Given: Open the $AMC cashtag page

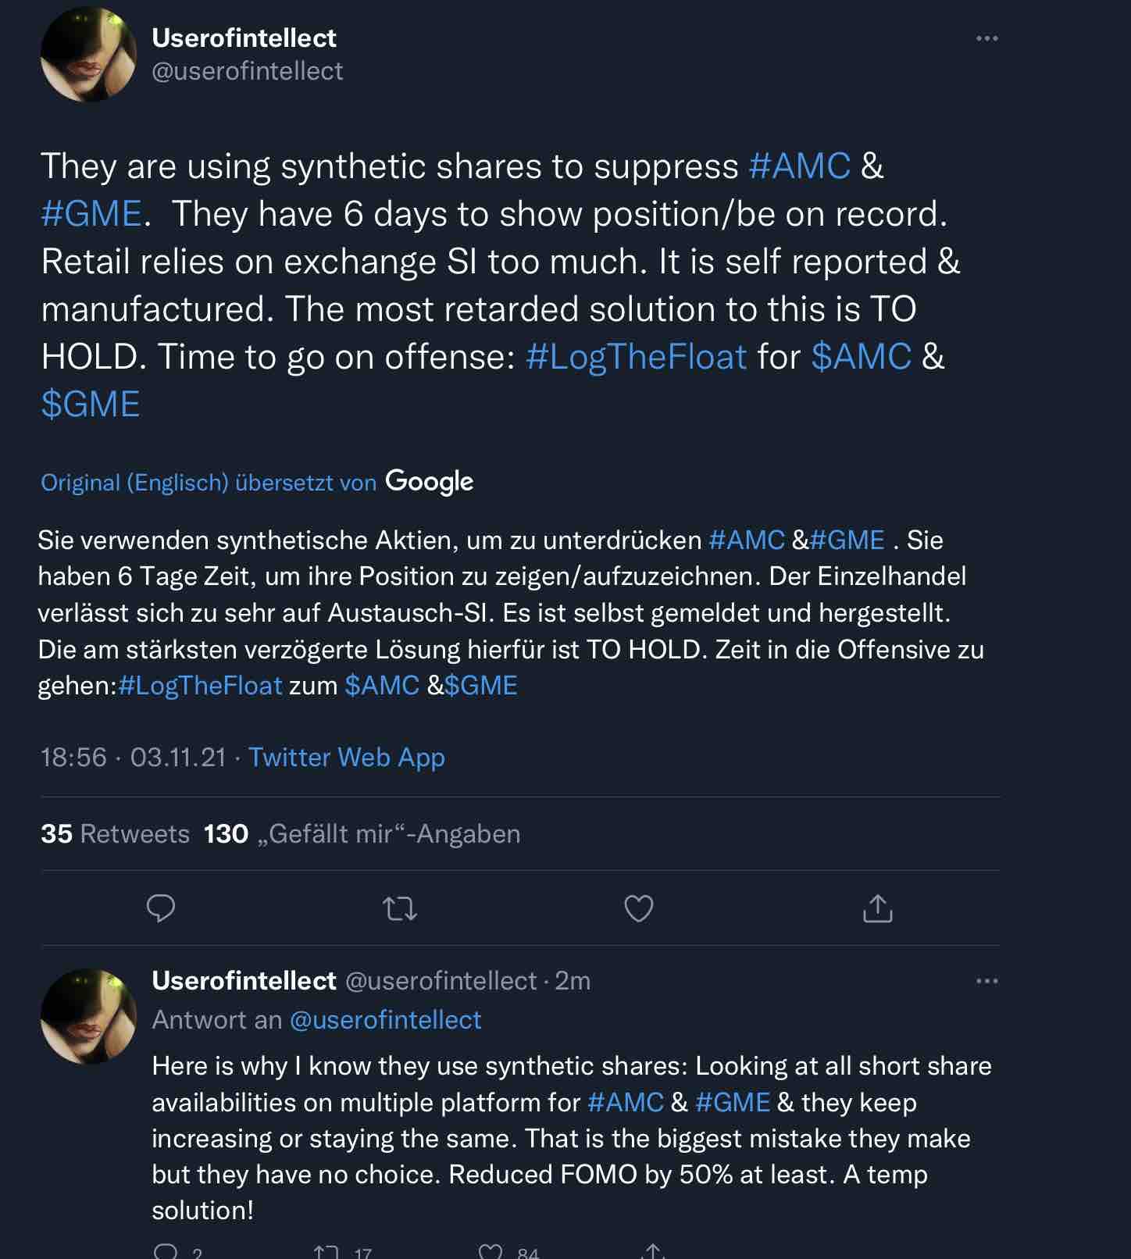Looking at the screenshot, I should [862, 357].
